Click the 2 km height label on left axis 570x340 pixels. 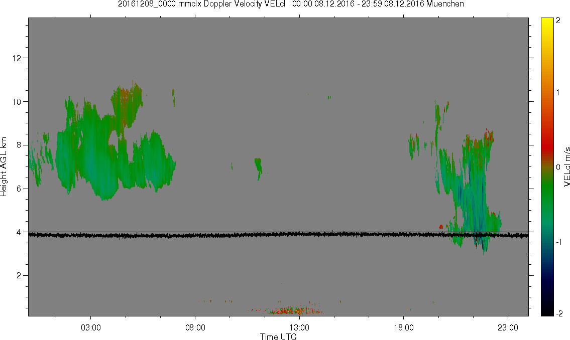[x=19, y=276]
